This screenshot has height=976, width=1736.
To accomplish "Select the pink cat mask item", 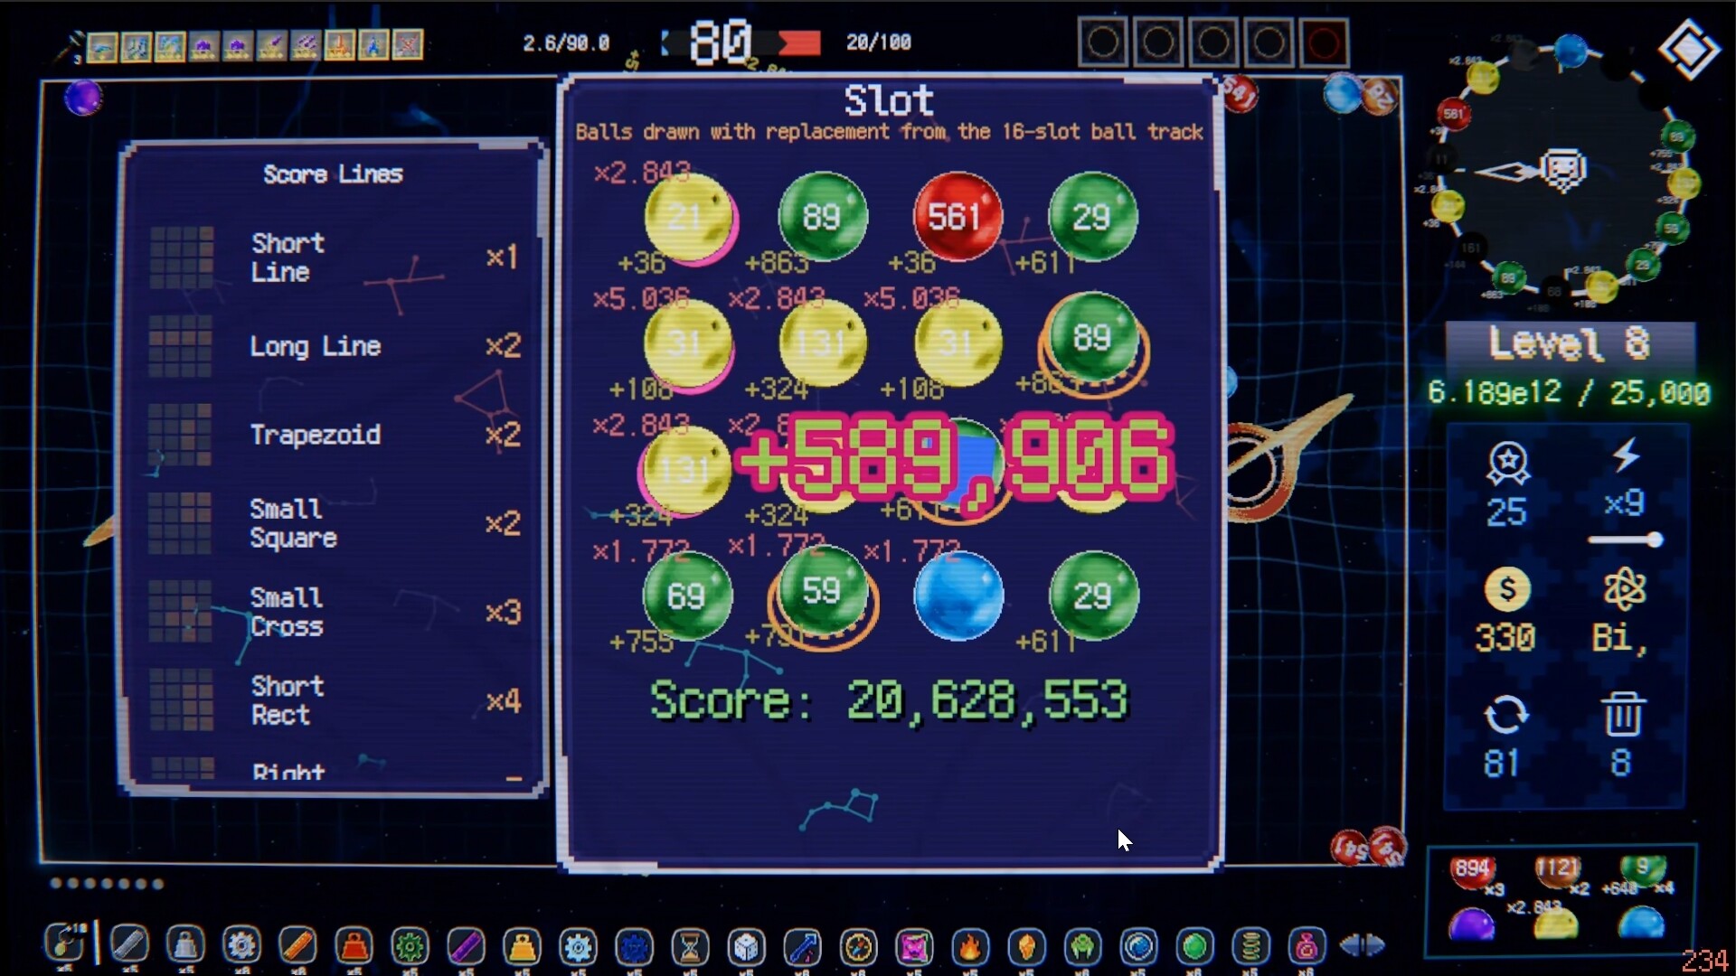I will (x=914, y=946).
